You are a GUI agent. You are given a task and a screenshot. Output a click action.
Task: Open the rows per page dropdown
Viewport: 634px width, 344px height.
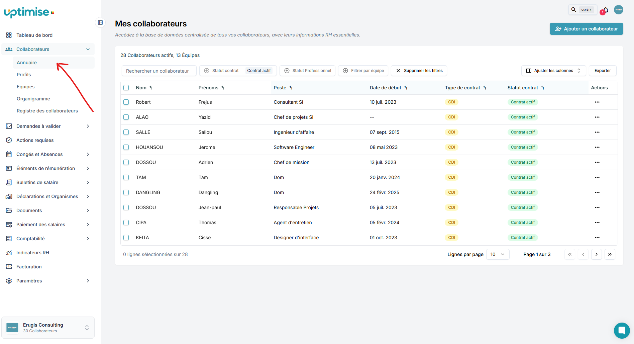click(498, 254)
